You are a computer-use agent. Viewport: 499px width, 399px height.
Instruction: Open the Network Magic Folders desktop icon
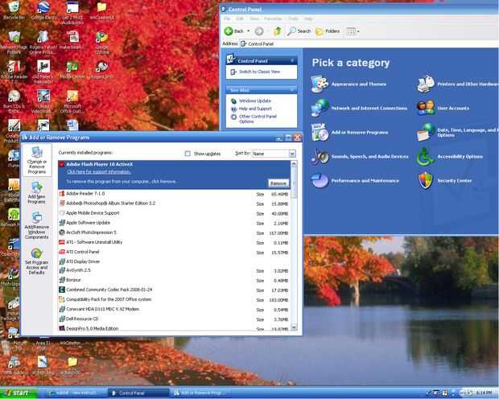tap(14, 43)
